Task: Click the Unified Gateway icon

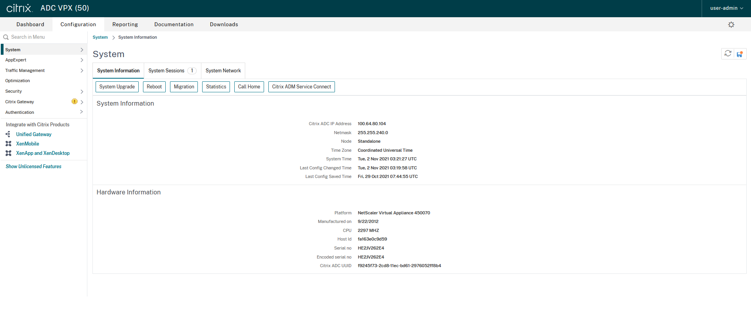Action: point(8,134)
